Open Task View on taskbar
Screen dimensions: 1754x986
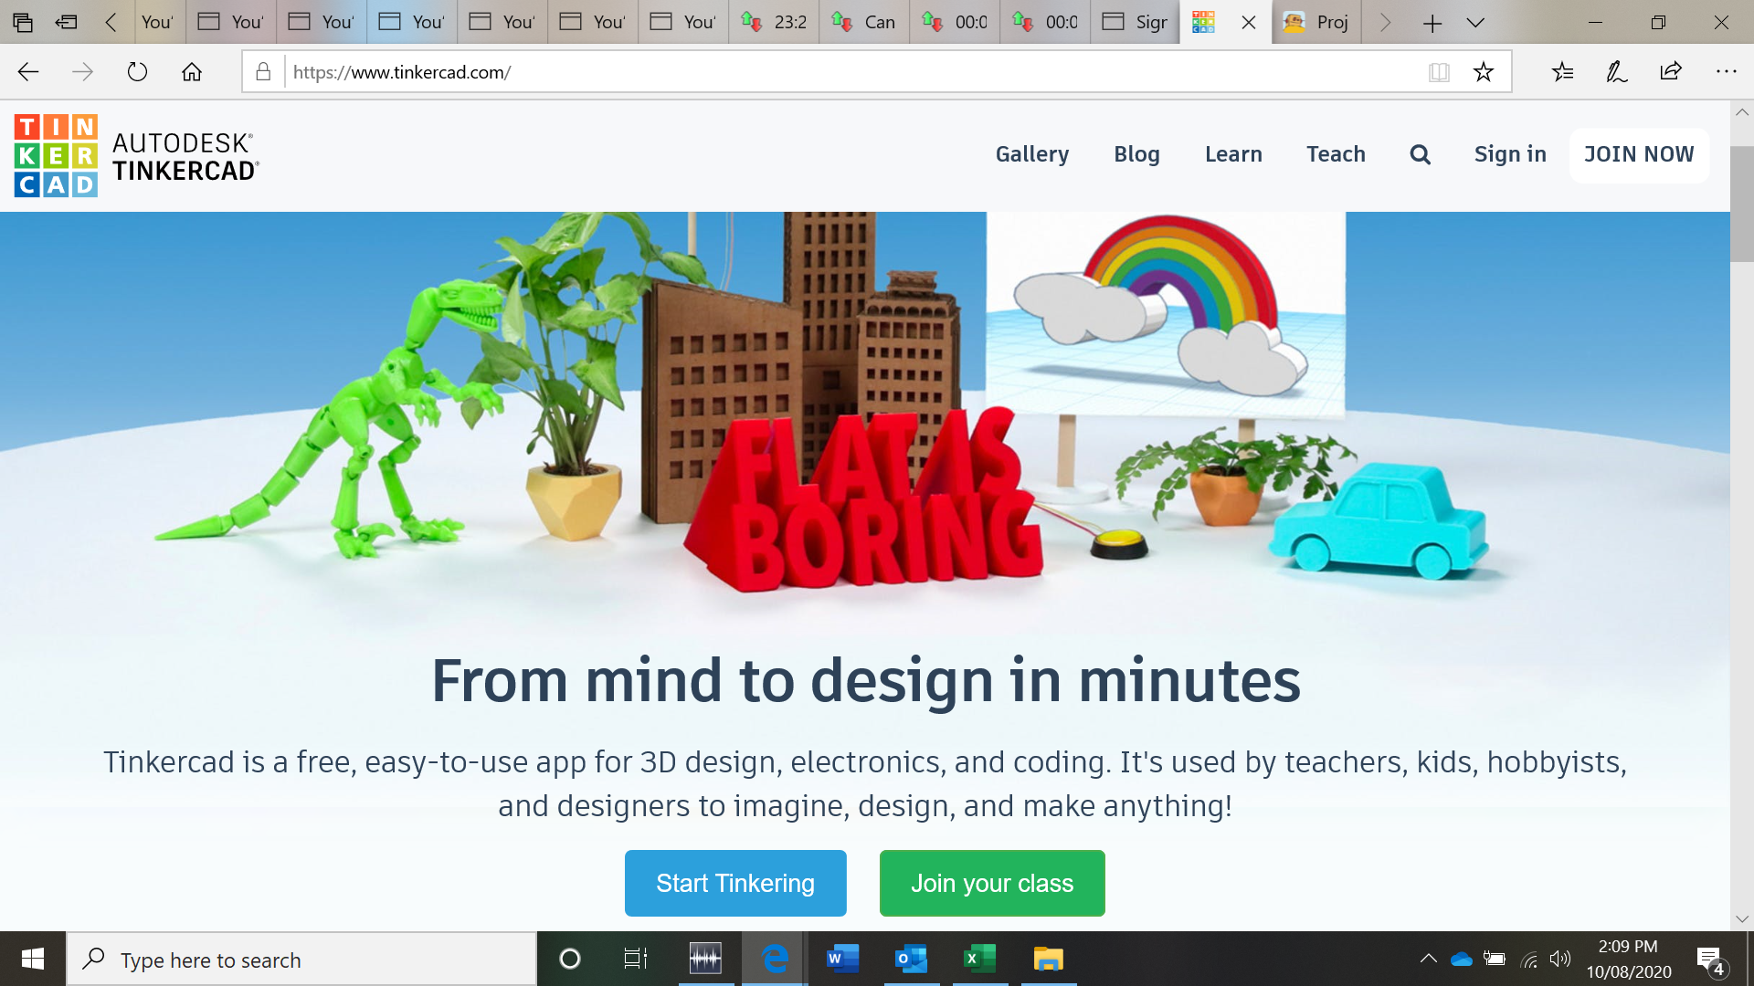coord(636,959)
